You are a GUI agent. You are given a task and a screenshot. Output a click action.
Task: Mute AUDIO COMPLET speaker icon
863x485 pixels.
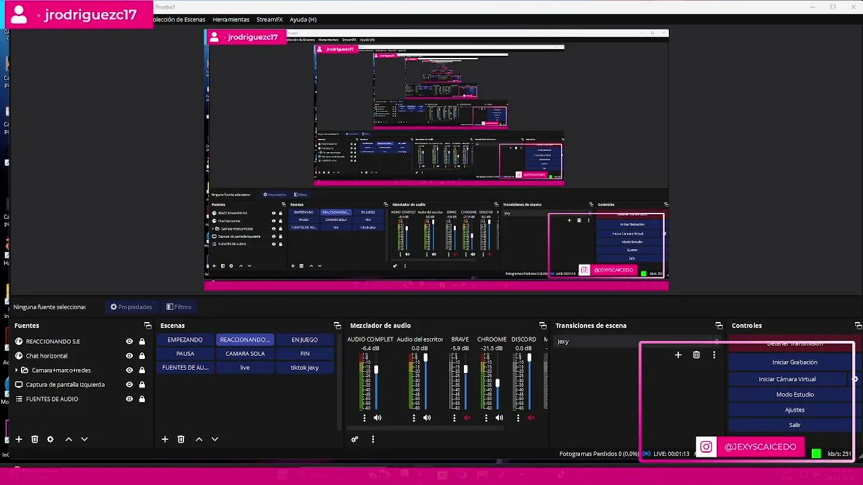pos(378,418)
